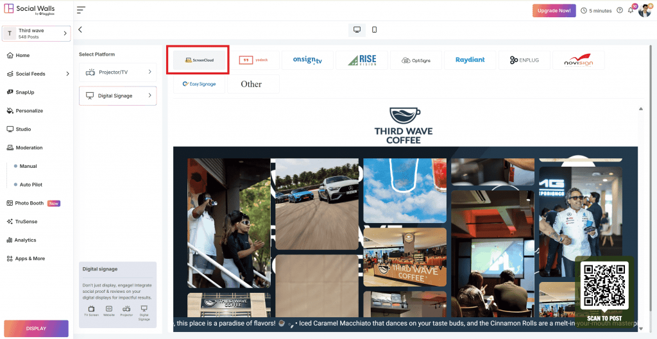Screen dimensions: 657x339
Task: Open the Third wave wall switcher
Action: click(x=37, y=33)
